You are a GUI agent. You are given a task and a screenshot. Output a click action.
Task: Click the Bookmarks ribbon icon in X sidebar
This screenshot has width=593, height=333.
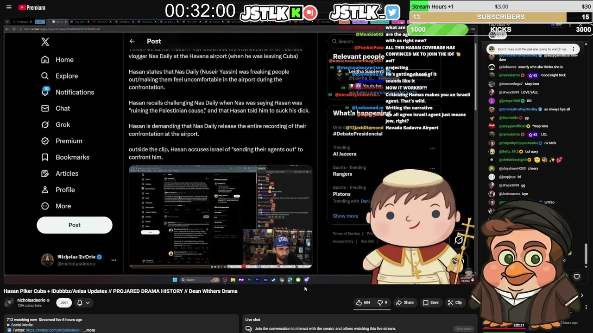pyautogui.click(x=45, y=157)
